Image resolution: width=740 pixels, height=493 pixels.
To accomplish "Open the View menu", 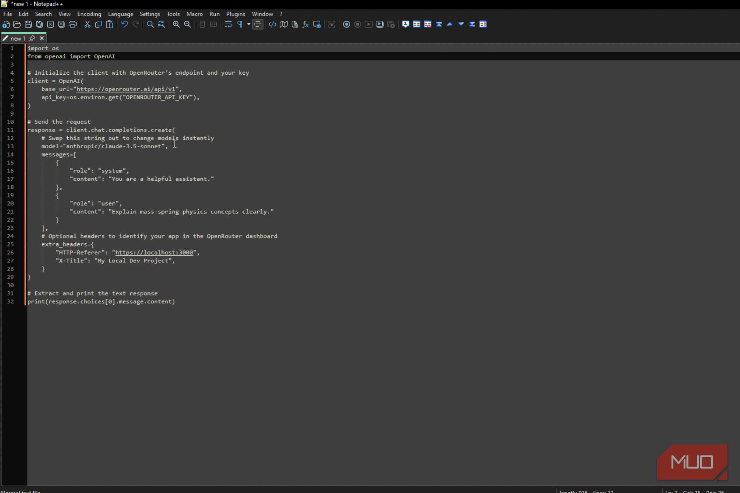I will click(64, 14).
